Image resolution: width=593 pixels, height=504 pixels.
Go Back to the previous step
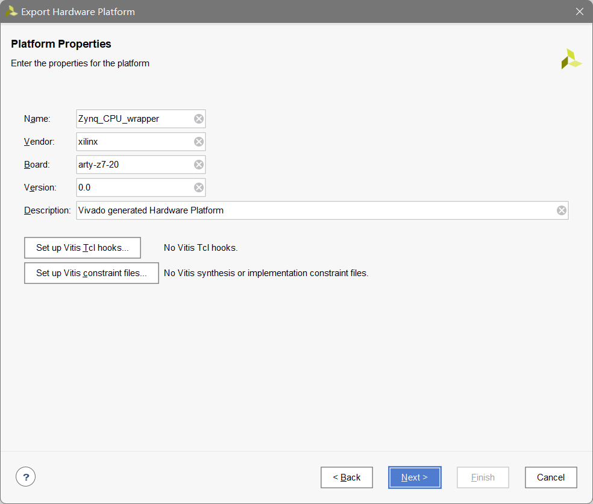point(347,477)
